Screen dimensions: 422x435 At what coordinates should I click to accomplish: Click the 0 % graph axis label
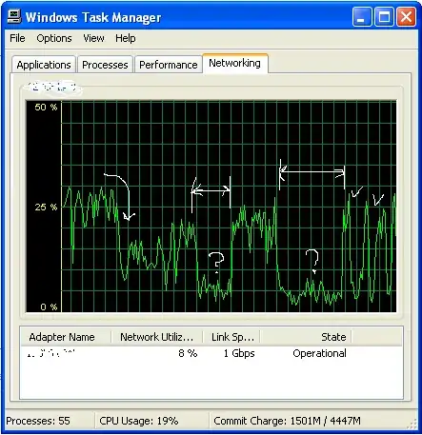(x=49, y=306)
